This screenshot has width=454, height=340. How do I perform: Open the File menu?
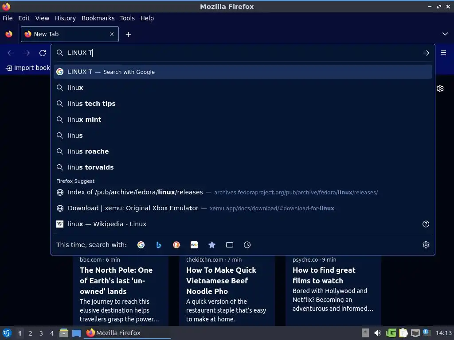pos(8,18)
